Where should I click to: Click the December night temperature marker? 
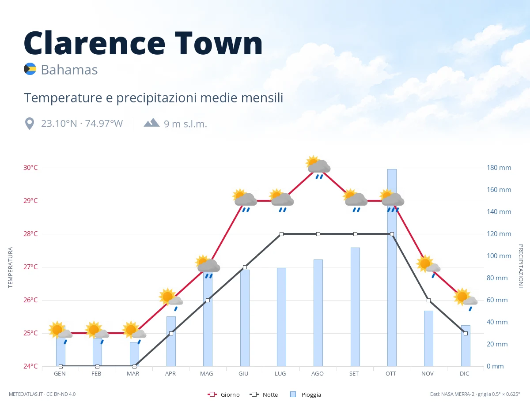[x=466, y=333]
